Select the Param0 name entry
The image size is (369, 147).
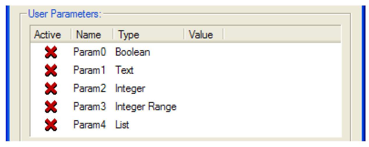click(89, 52)
